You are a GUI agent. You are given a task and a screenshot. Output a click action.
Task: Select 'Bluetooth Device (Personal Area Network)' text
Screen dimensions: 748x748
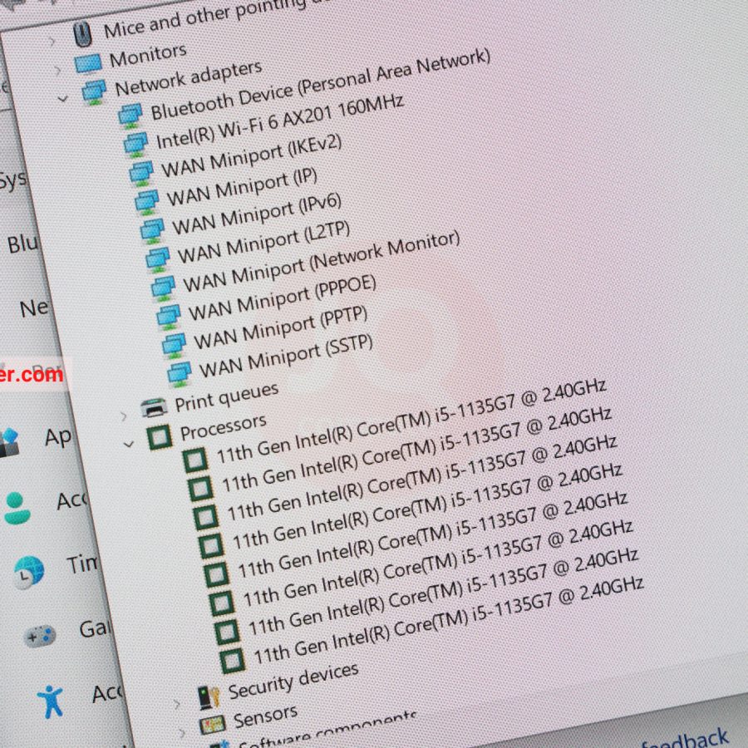pyautogui.click(x=321, y=85)
